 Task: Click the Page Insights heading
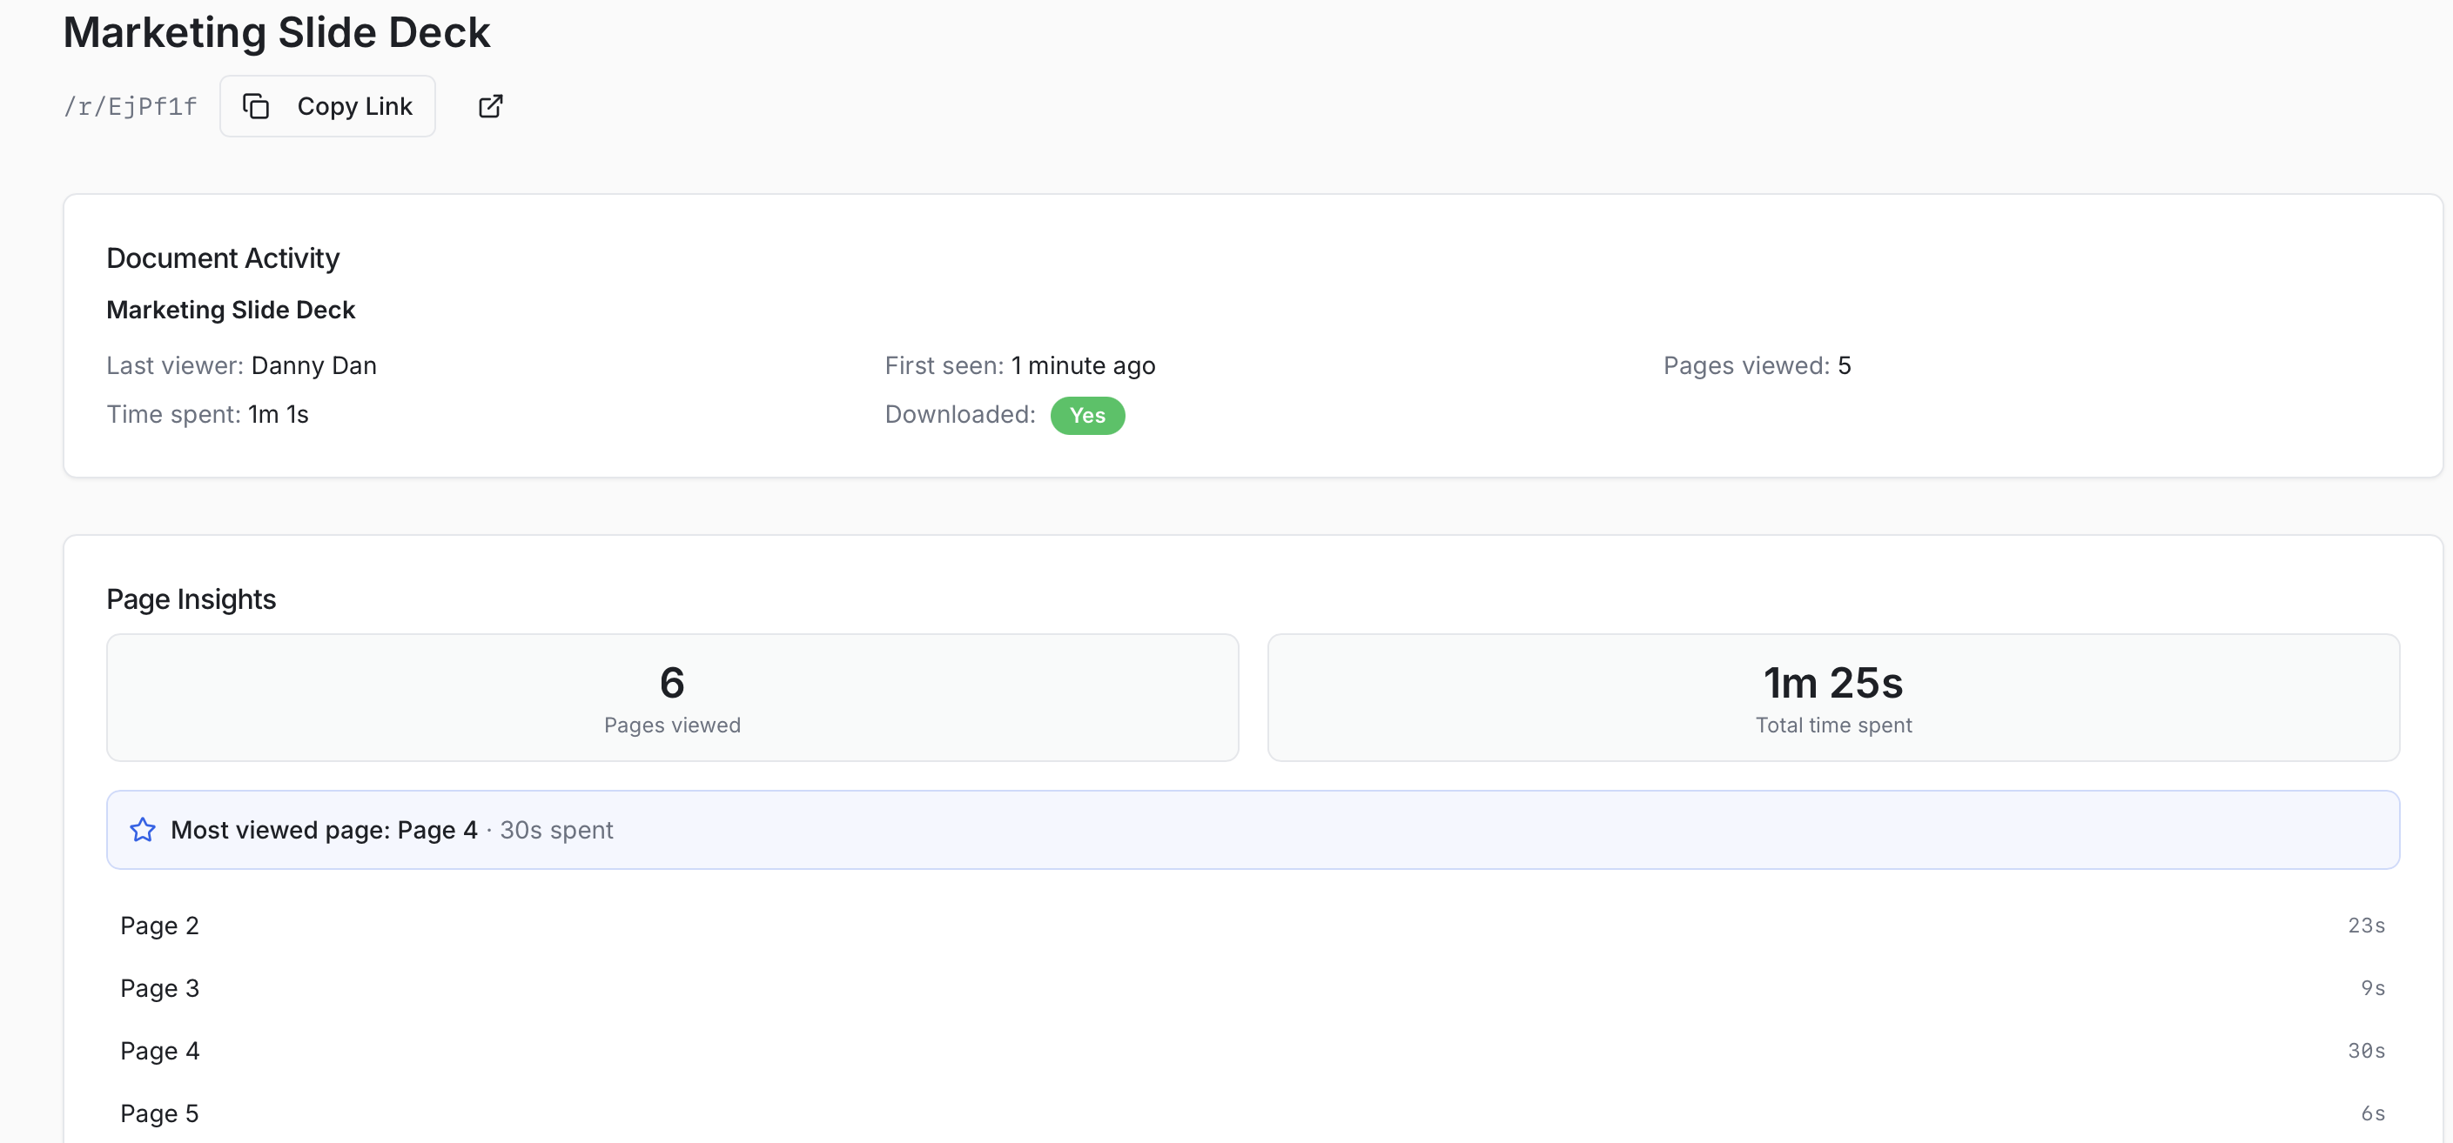pos(191,598)
